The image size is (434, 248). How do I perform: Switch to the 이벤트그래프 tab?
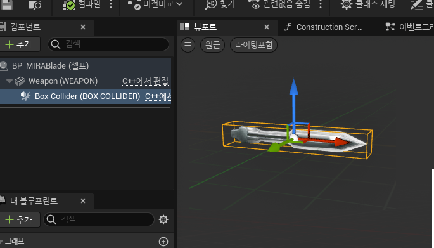pyautogui.click(x=409, y=27)
